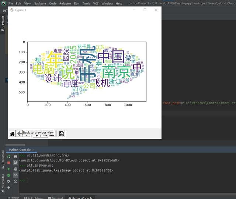Add new console with plus icon
Image resolution: width=236 pixels, height=199 pixels.
click(x=9, y=188)
